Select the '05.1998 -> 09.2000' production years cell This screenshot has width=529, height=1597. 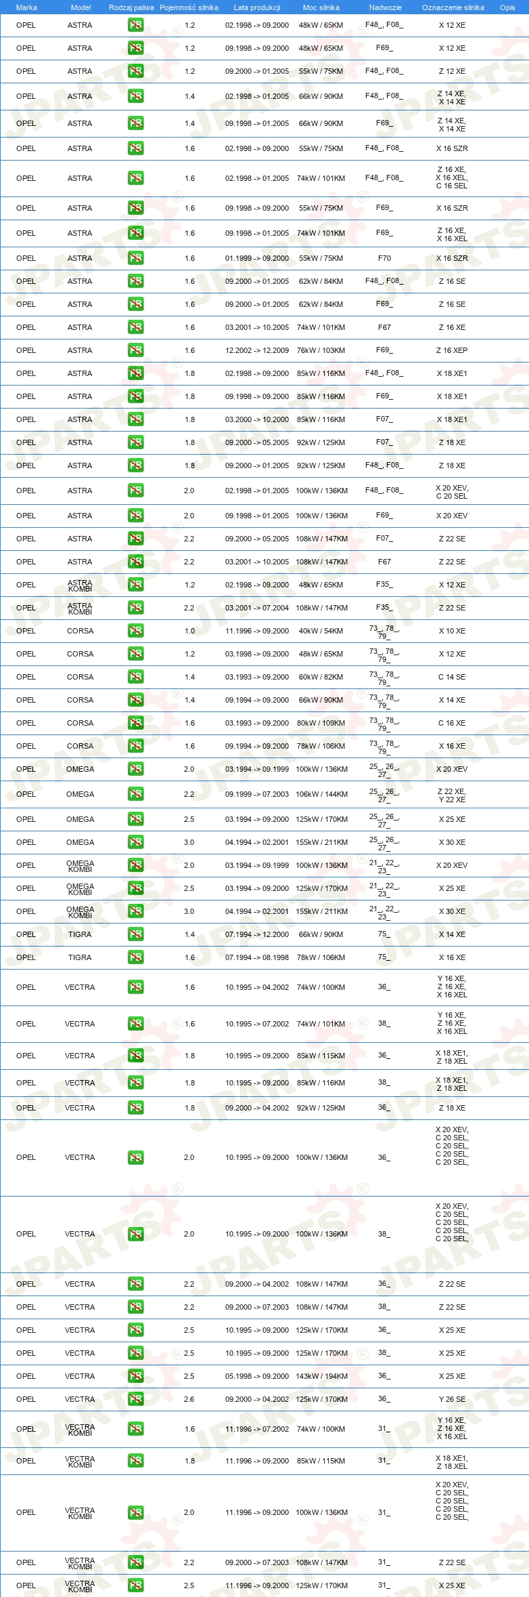point(257,1376)
